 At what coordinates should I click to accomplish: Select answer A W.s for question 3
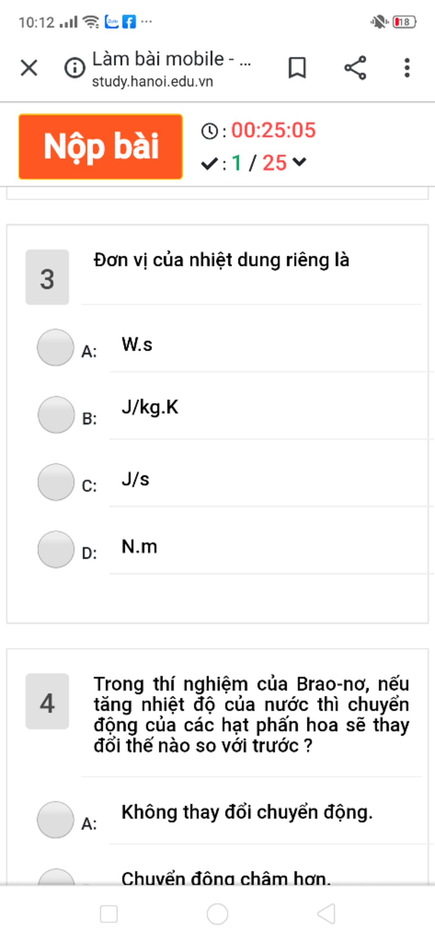(x=55, y=347)
